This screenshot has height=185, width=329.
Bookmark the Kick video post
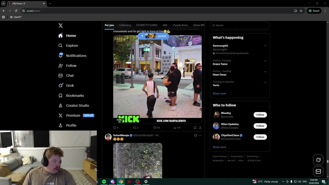tap(195, 128)
